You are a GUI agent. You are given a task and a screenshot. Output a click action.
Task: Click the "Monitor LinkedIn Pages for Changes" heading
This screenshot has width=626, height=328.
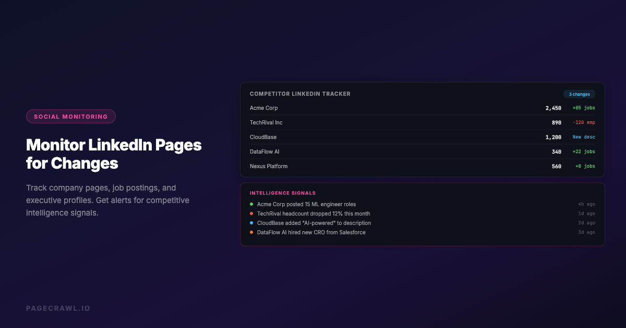click(114, 155)
